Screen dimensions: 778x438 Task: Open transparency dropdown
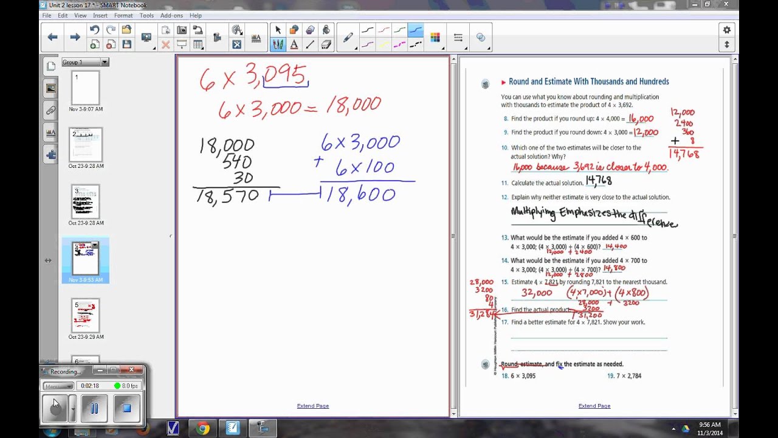(481, 37)
